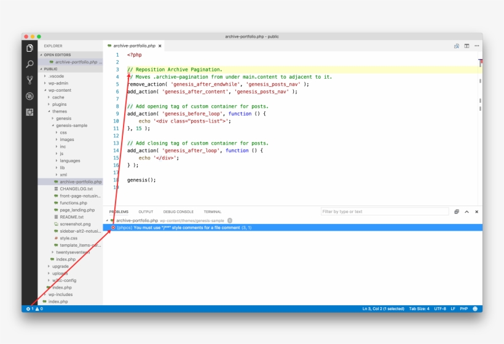Click the problem count badge beside archive-portfolio.php
504x344 pixels.
pos(230,220)
